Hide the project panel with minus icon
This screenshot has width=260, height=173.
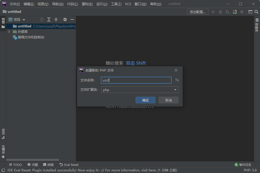click(72, 19)
